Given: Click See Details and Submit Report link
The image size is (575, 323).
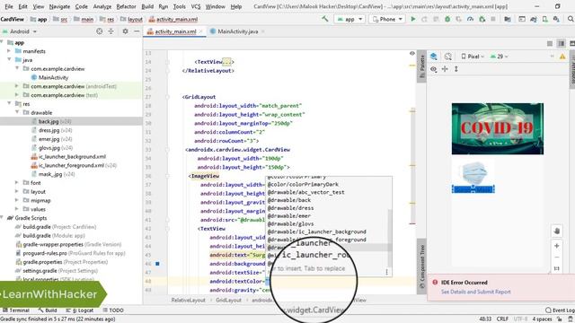Looking at the screenshot, I should (475, 292).
